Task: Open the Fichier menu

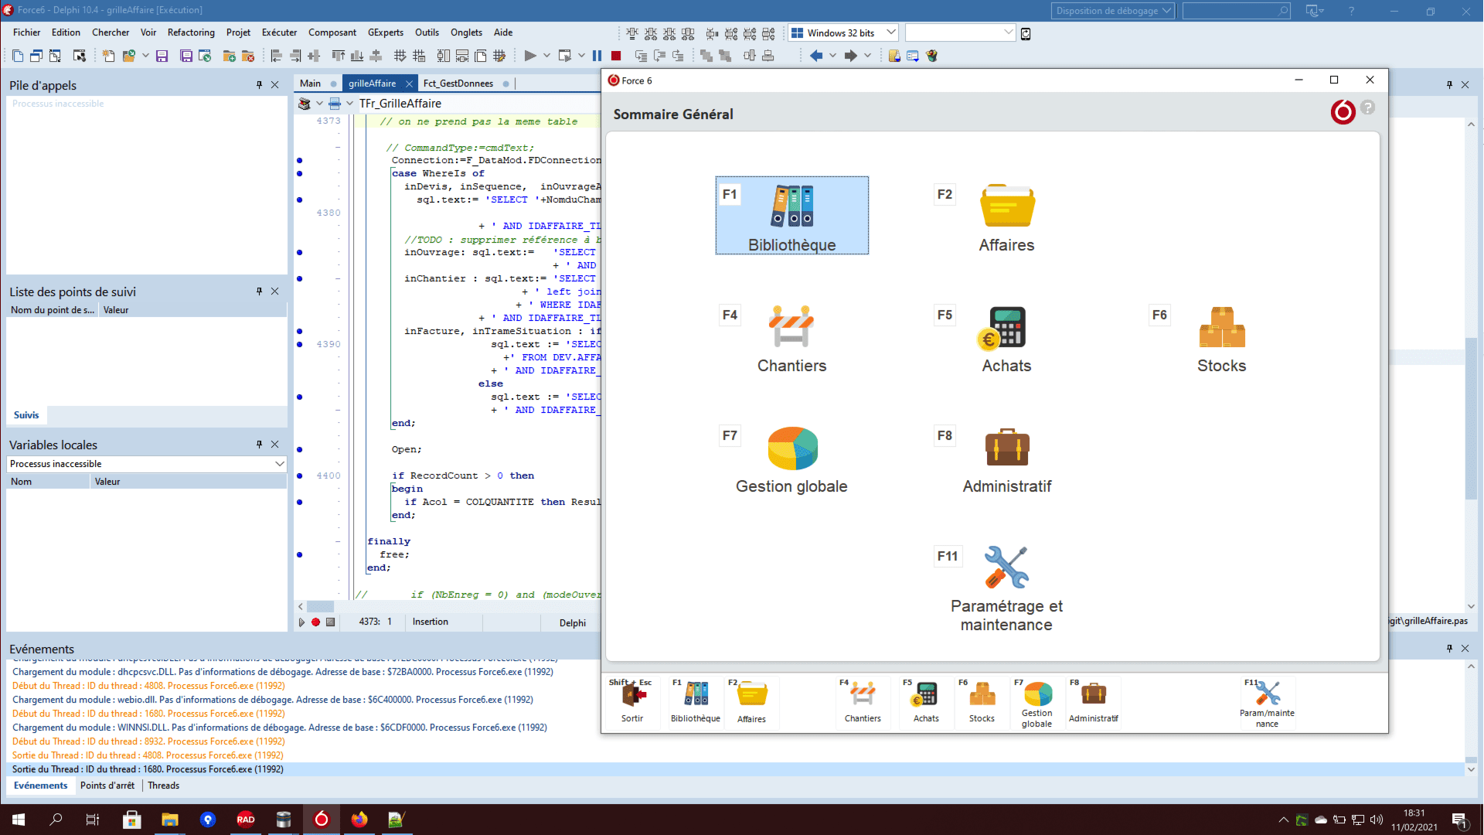Action: [26, 32]
